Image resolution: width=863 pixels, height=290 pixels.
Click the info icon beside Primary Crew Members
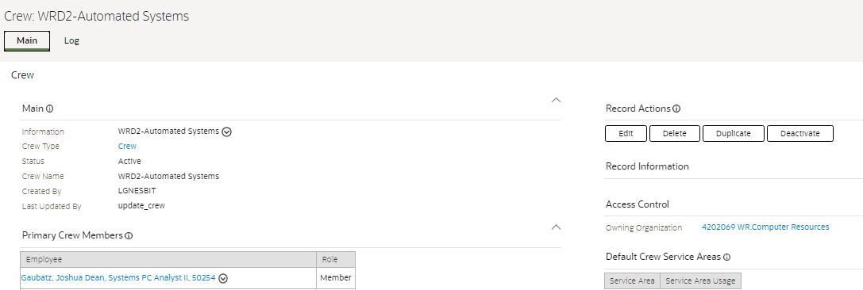pos(129,235)
